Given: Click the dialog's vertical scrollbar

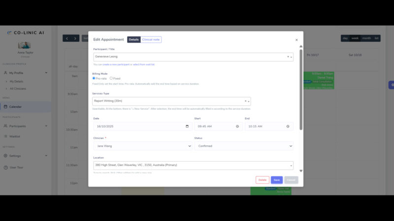Looking at the screenshot, I should point(301,88).
